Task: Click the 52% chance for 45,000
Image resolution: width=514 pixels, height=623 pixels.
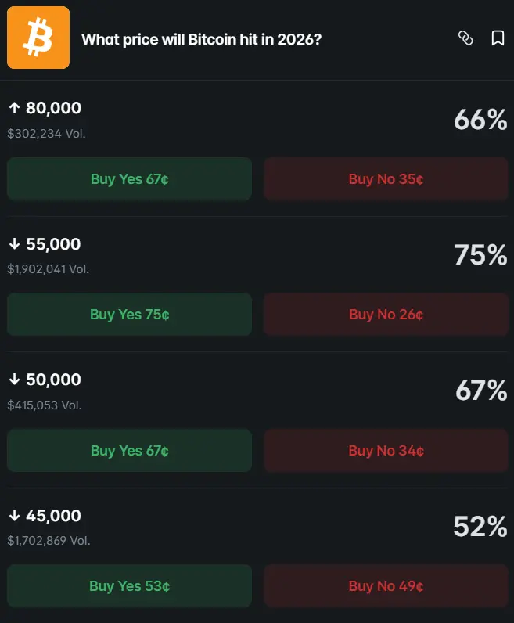Action: (480, 527)
